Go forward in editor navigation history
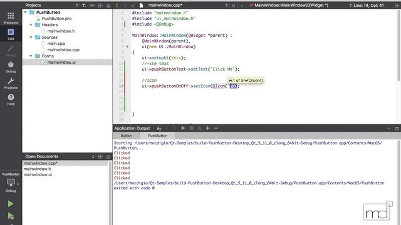 pyautogui.click(x=125, y=5)
